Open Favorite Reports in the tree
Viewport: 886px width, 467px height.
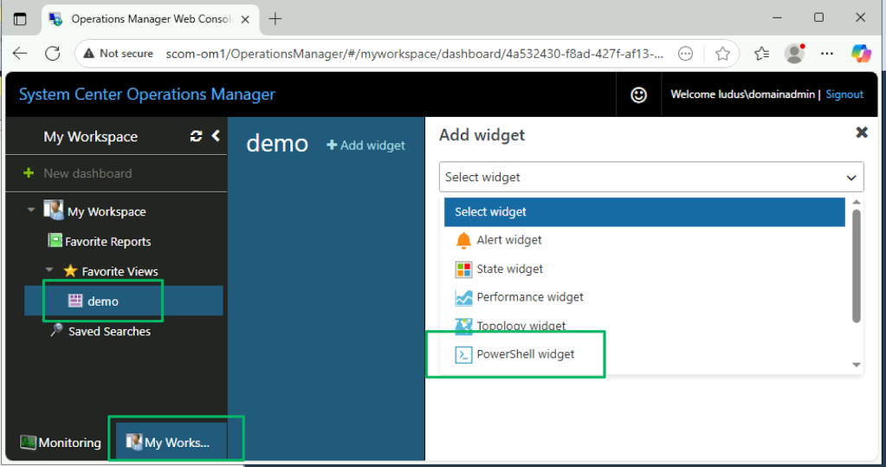coord(107,242)
